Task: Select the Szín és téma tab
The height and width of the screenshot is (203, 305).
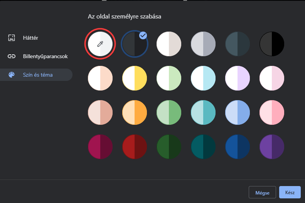Action: [36, 75]
